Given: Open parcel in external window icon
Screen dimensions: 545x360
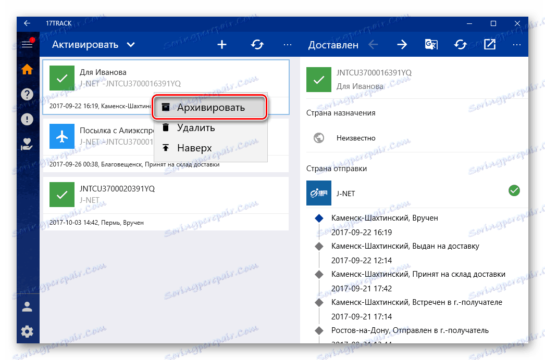Looking at the screenshot, I should point(489,44).
